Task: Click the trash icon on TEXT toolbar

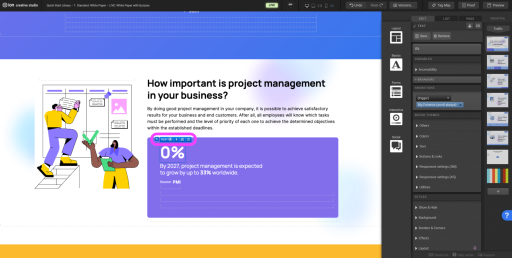Action: click(x=188, y=139)
